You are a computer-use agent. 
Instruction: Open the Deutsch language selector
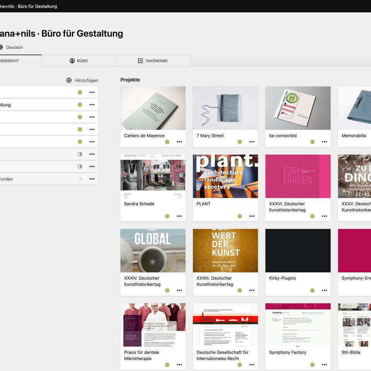click(x=11, y=47)
